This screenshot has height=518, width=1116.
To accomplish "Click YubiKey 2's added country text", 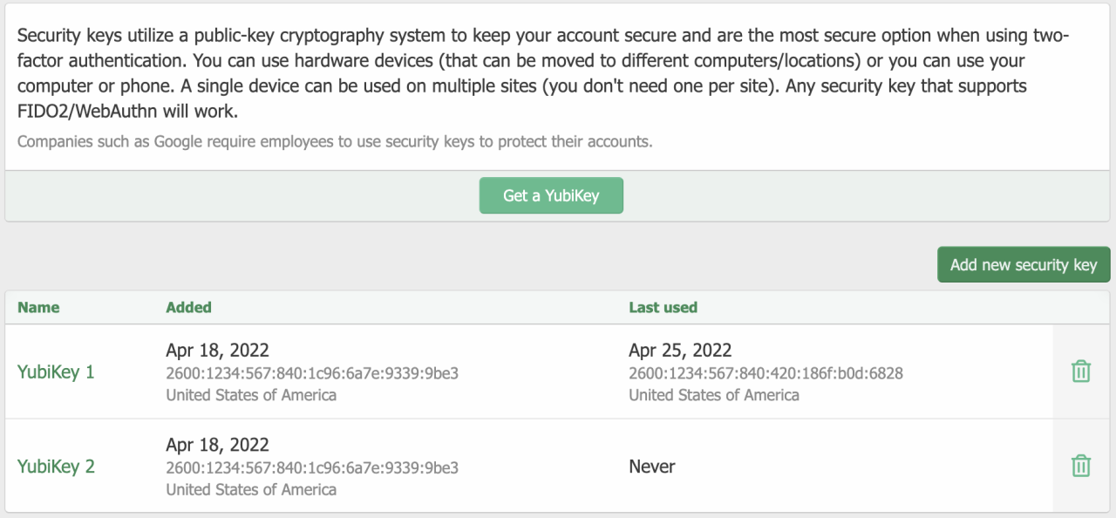I will pyautogui.click(x=251, y=489).
